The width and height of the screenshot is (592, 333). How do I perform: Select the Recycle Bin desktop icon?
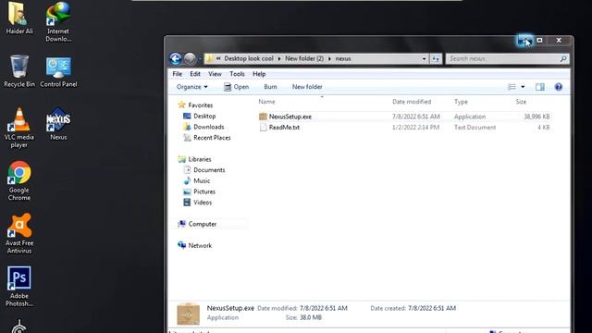18,71
